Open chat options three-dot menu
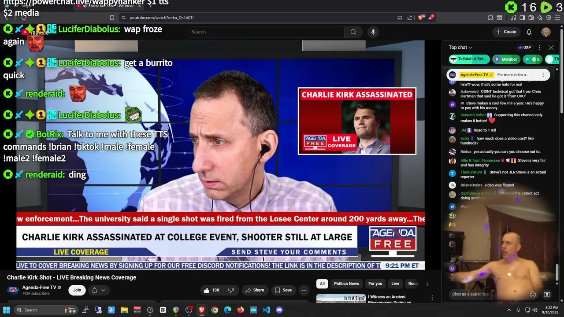Viewport: 564px width, 317px height. pyautogui.click(x=539, y=48)
